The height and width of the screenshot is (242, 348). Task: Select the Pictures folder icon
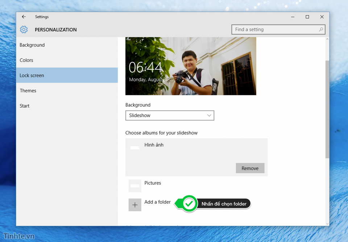coord(135,185)
